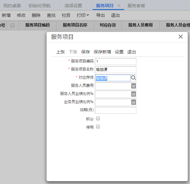This screenshot has height=184, width=190.
Task: Switch to the 服务套餐 tab
Action: [x=136, y=6]
